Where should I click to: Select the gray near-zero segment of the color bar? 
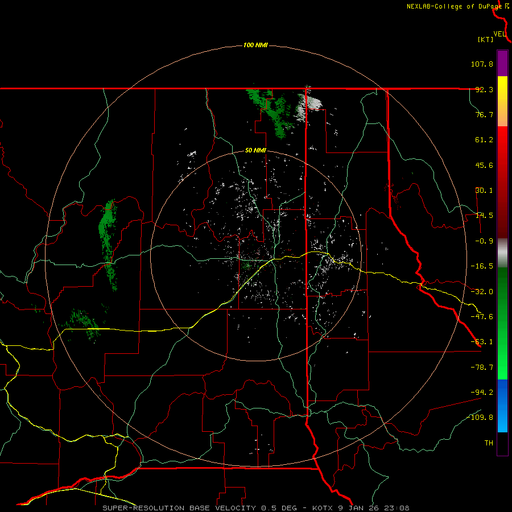tap(502, 253)
